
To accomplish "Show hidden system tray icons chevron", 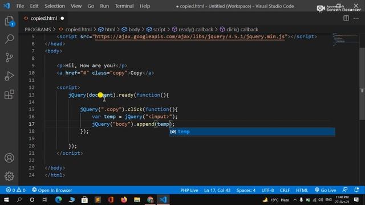I will (x=295, y=200).
